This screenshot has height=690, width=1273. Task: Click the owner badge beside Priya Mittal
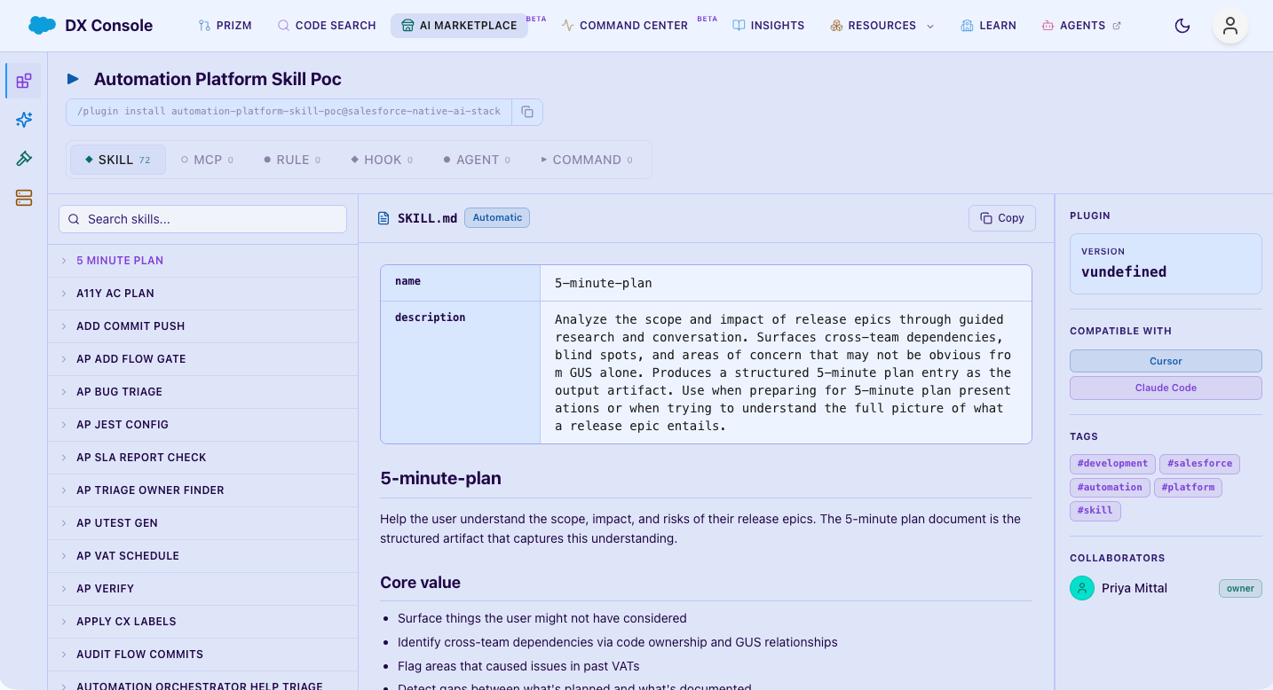(x=1240, y=588)
